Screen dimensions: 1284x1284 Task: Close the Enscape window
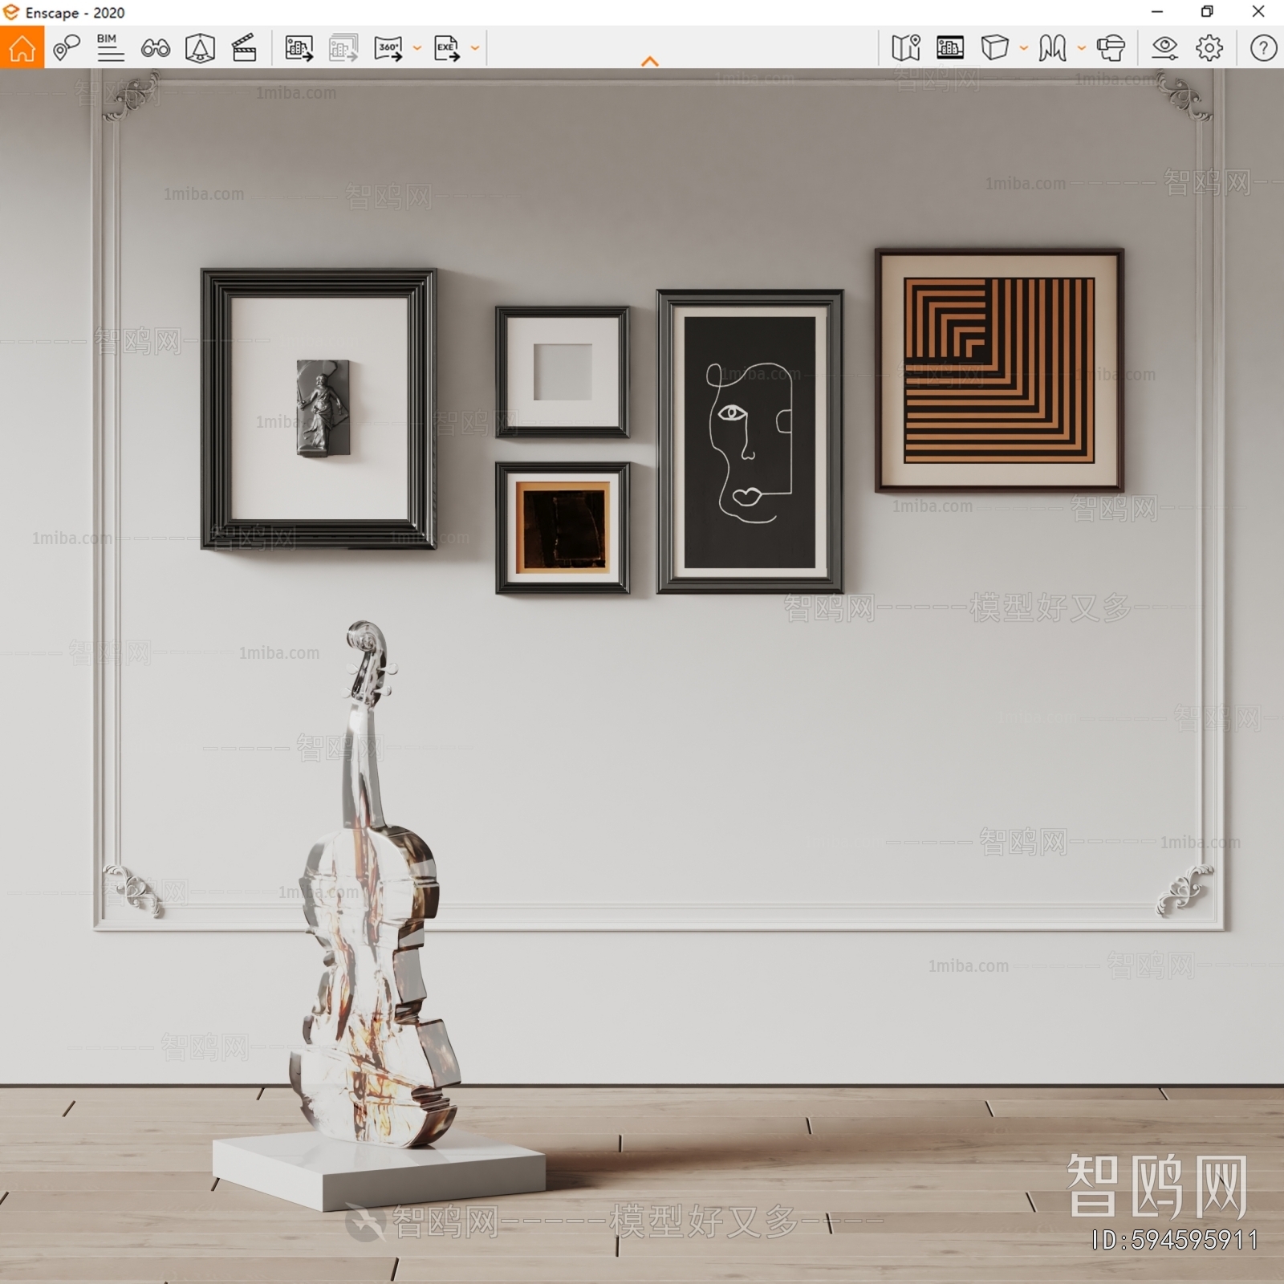tap(1258, 12)
